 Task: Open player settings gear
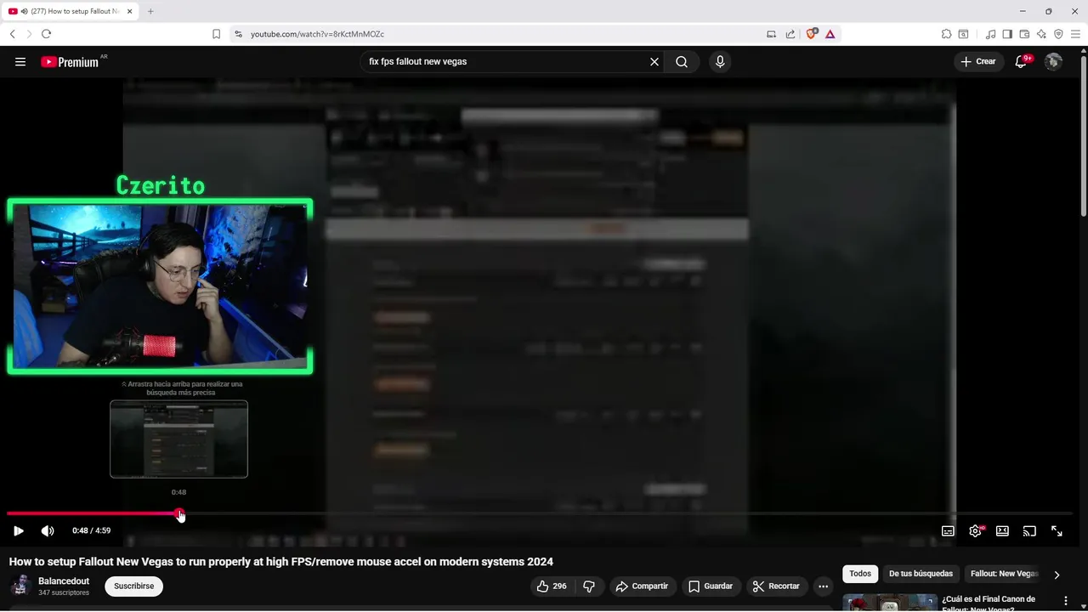975,530
